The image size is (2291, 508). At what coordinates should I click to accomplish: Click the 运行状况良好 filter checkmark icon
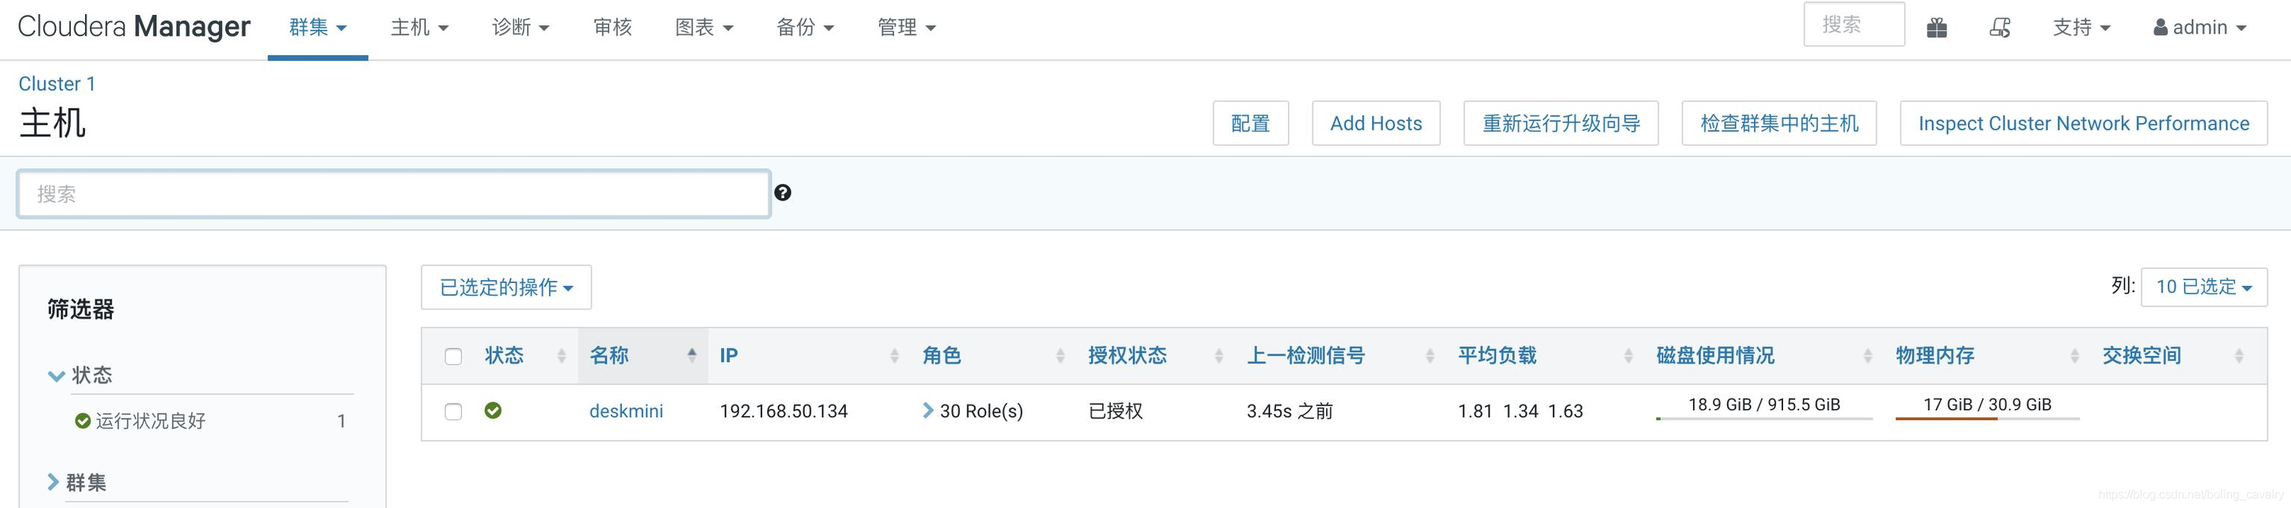coord(83,420)
